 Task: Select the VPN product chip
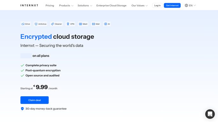pyautogui.click(x=70, y=24)
